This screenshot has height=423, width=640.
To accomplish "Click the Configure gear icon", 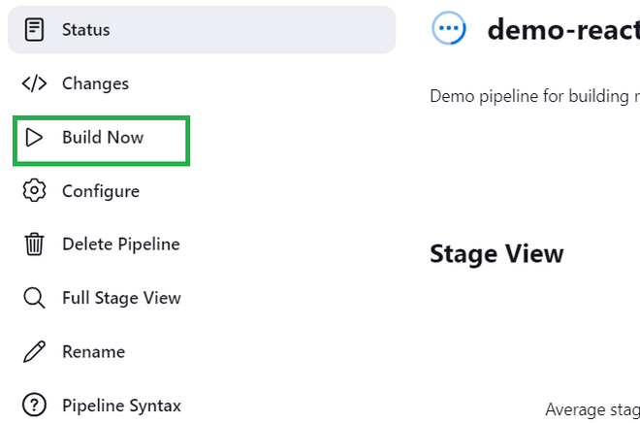I will pyautogui.click(x=34, y=191).
